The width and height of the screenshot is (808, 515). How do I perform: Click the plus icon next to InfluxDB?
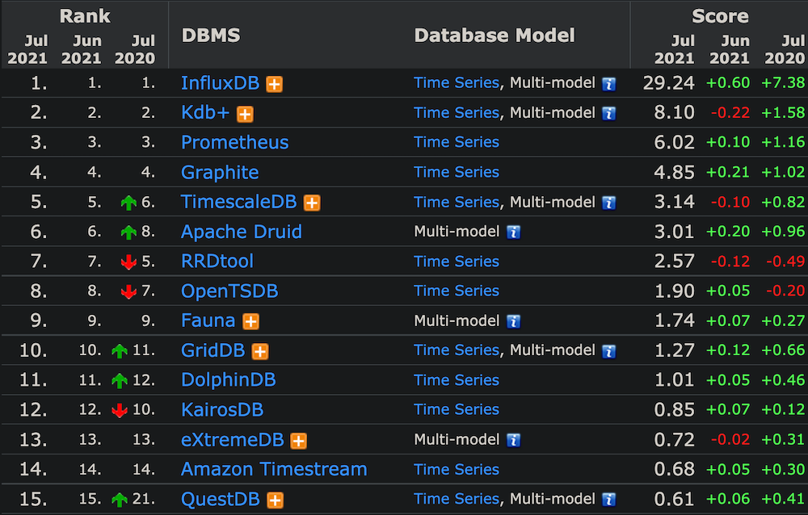pos(274,84)
